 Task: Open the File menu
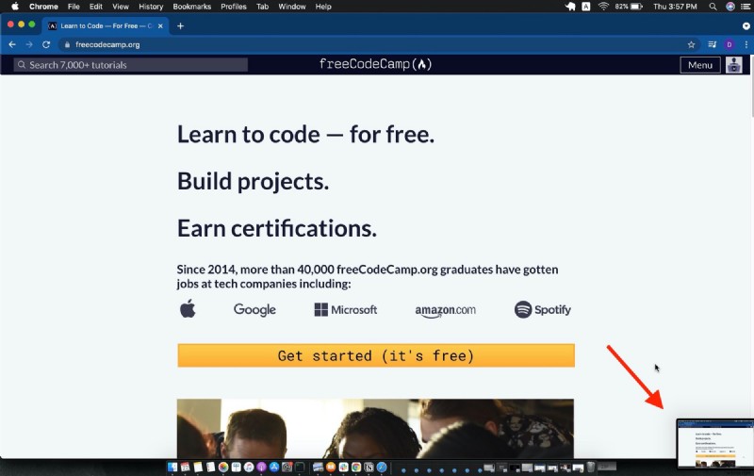[74, 7]
